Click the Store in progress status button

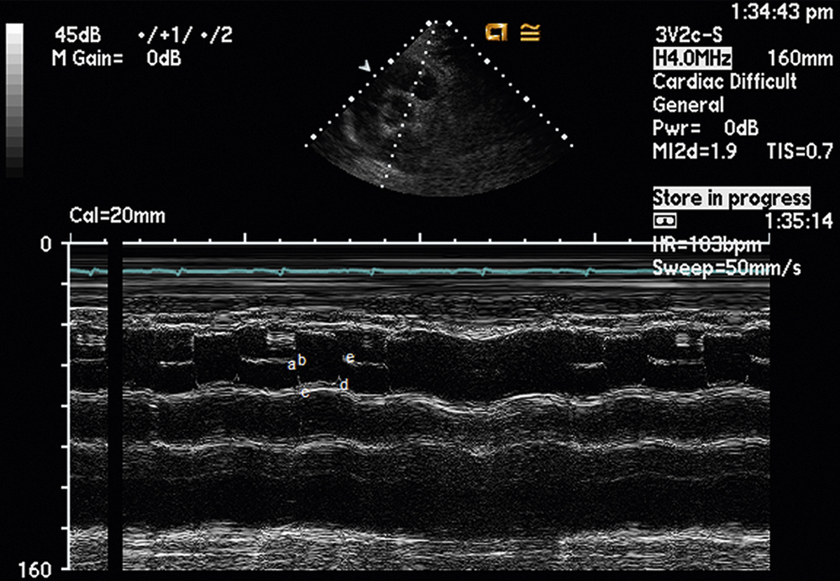tap(730, 197)
